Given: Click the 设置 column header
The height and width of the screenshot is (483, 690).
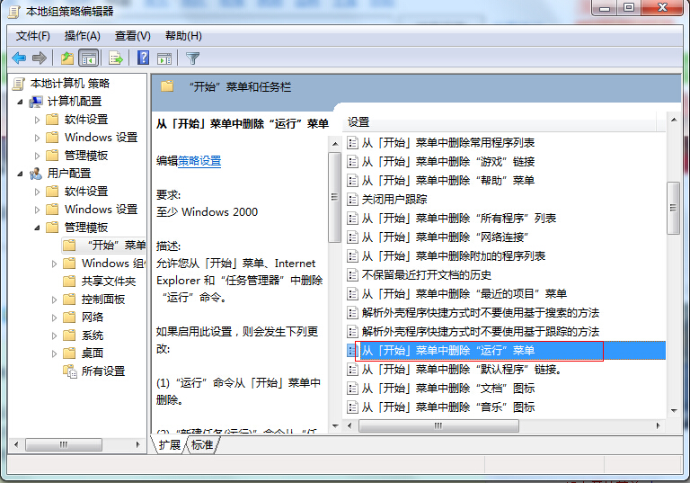Looking at the screenshot, I should click(359, 121).
